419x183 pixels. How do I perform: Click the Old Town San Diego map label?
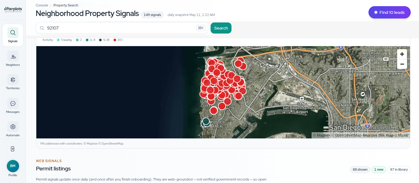(x=291, y=59)
